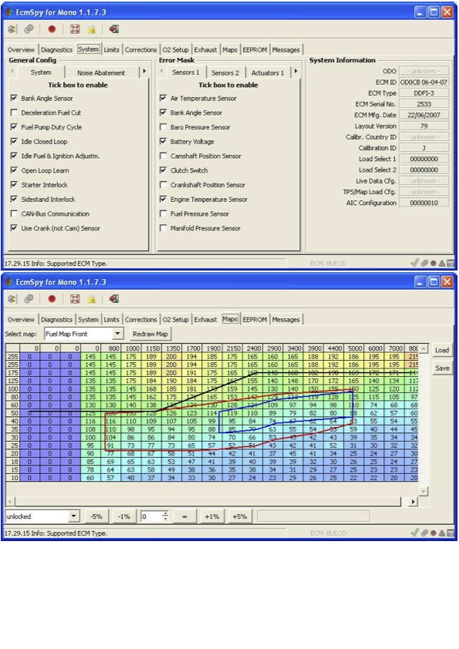Click the Load button beside the fuel map
The image size is (459, 649).
[x=442, y=350]
